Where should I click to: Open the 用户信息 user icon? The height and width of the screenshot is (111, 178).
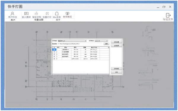point(12,15)
